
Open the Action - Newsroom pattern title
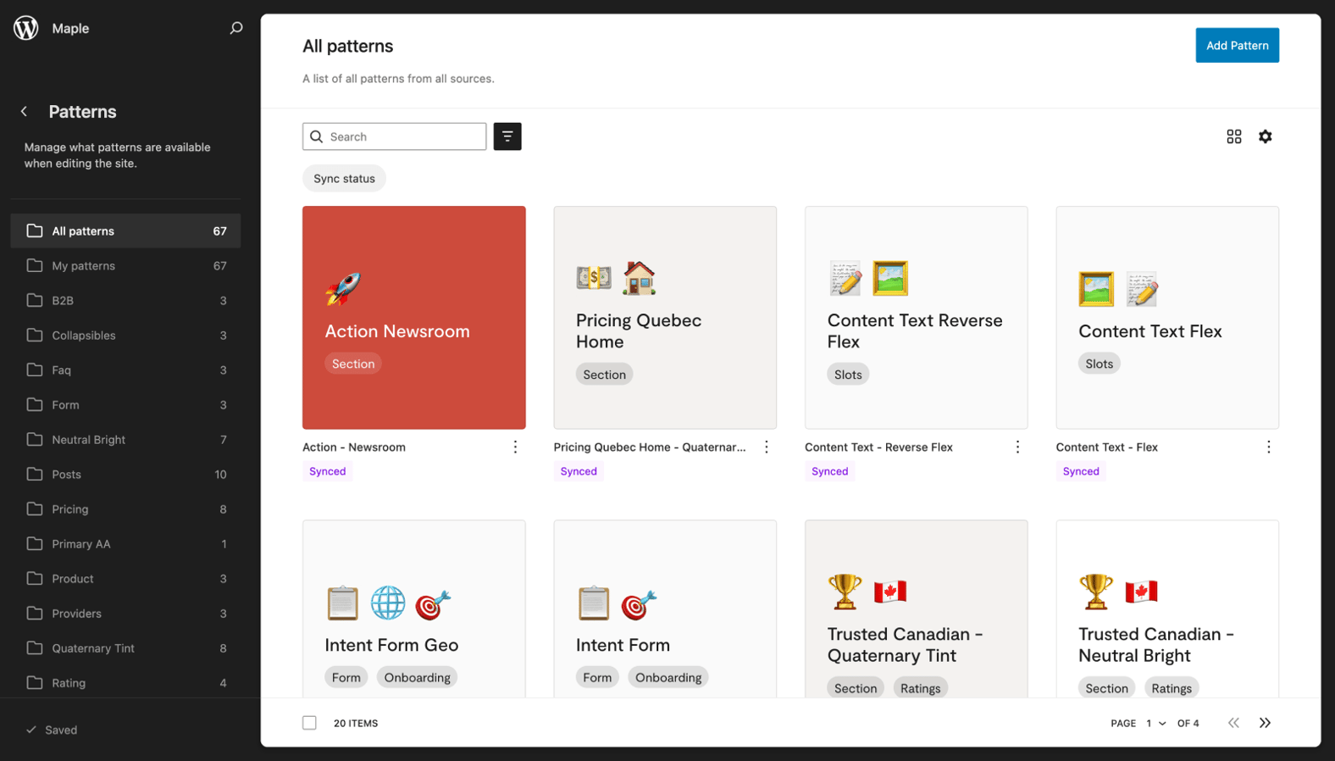(x=354, y=447)
